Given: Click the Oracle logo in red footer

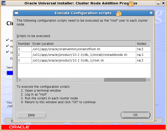Looking at the screenshot, I should (19, 127).
